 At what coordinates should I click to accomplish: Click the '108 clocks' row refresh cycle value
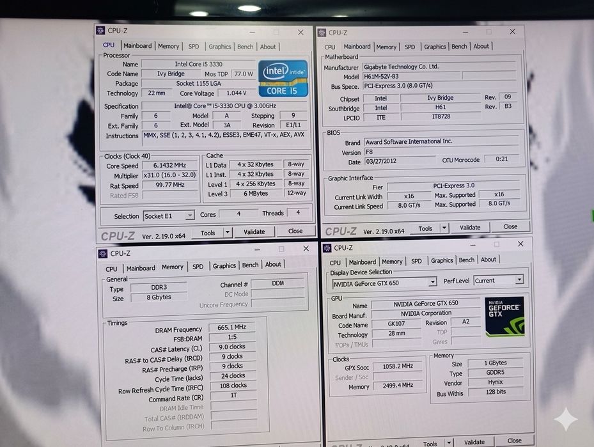coord(233,385)
